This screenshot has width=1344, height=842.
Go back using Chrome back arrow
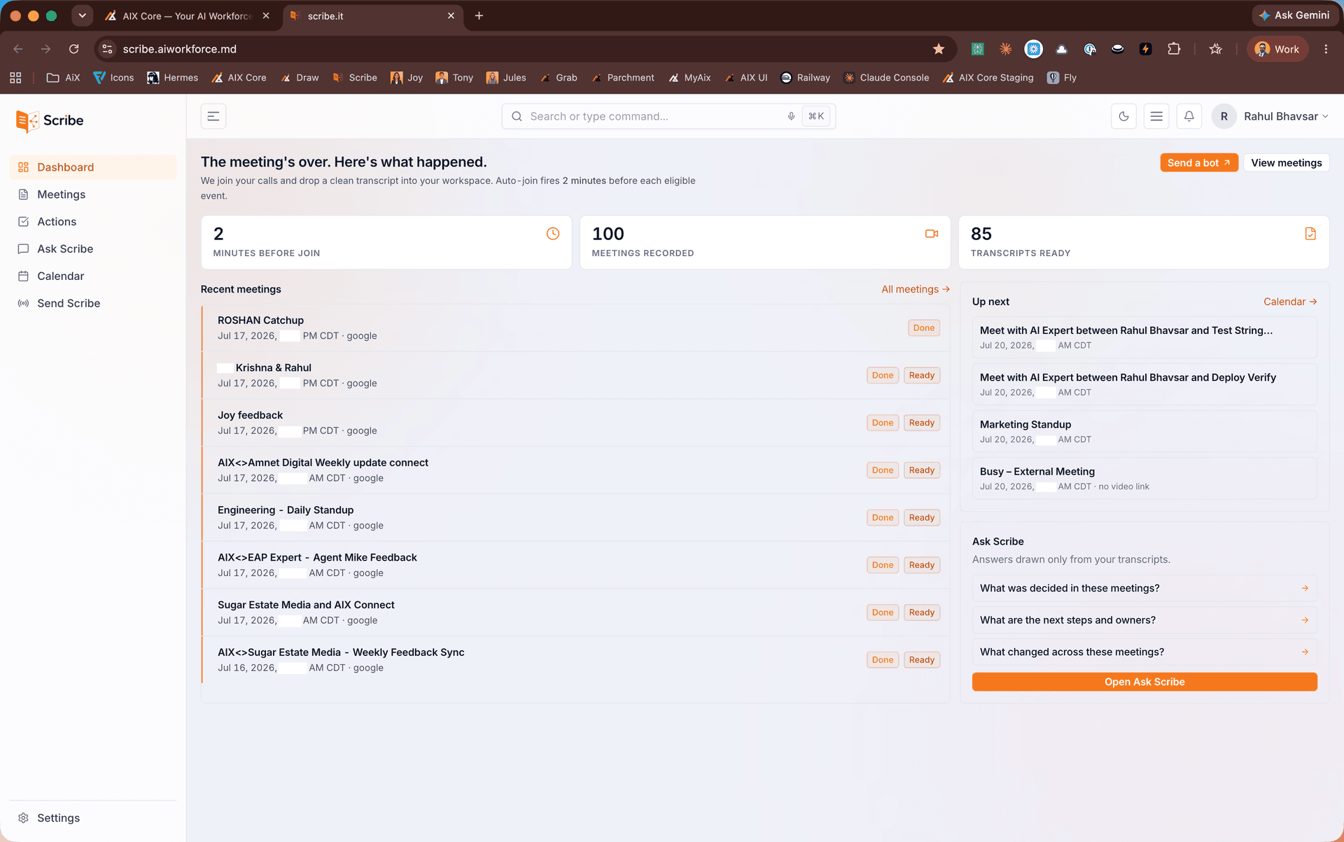[x=18, y=49]
